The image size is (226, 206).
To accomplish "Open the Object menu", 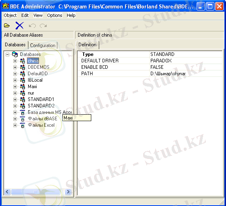I will tap(10, 15).
